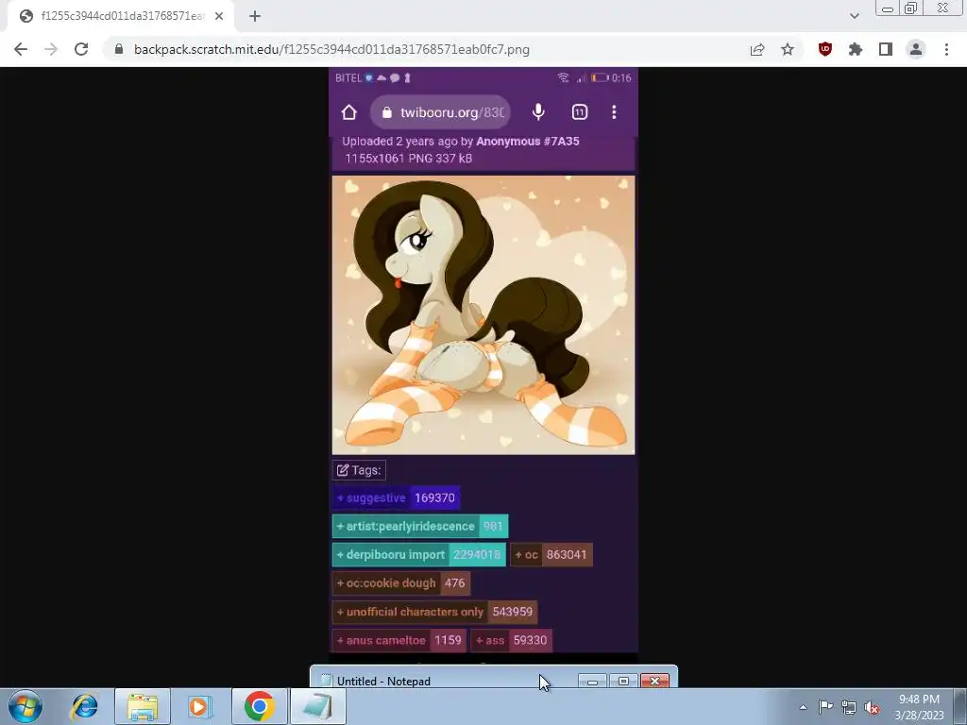Viewport: 967px width, 725px height.
Task: Bookmark this page with the star icon
Action: (788, 49)
